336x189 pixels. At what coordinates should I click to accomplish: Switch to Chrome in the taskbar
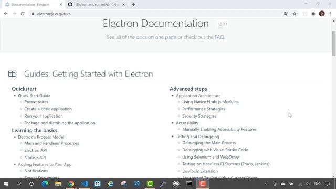[71, 184]
